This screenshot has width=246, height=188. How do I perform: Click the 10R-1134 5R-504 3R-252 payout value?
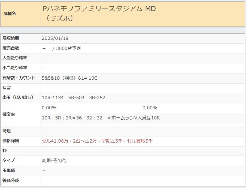click(x=74, y=98)
